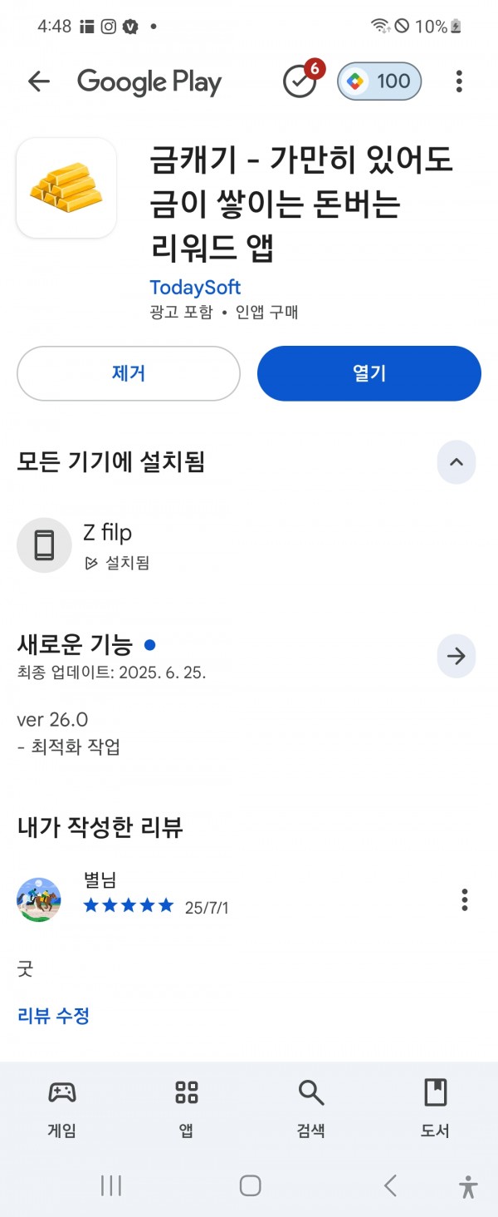The height and width of the screenshot is (1217, 498).
Task: Tap the gold bars app icon
Action: pos(66,189)
